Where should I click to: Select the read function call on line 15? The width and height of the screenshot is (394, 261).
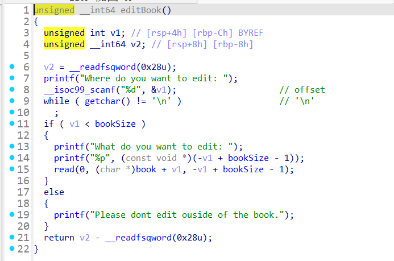64,169
